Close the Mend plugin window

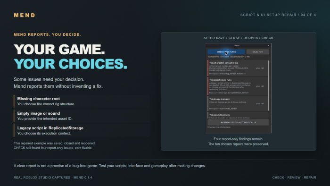268,45
